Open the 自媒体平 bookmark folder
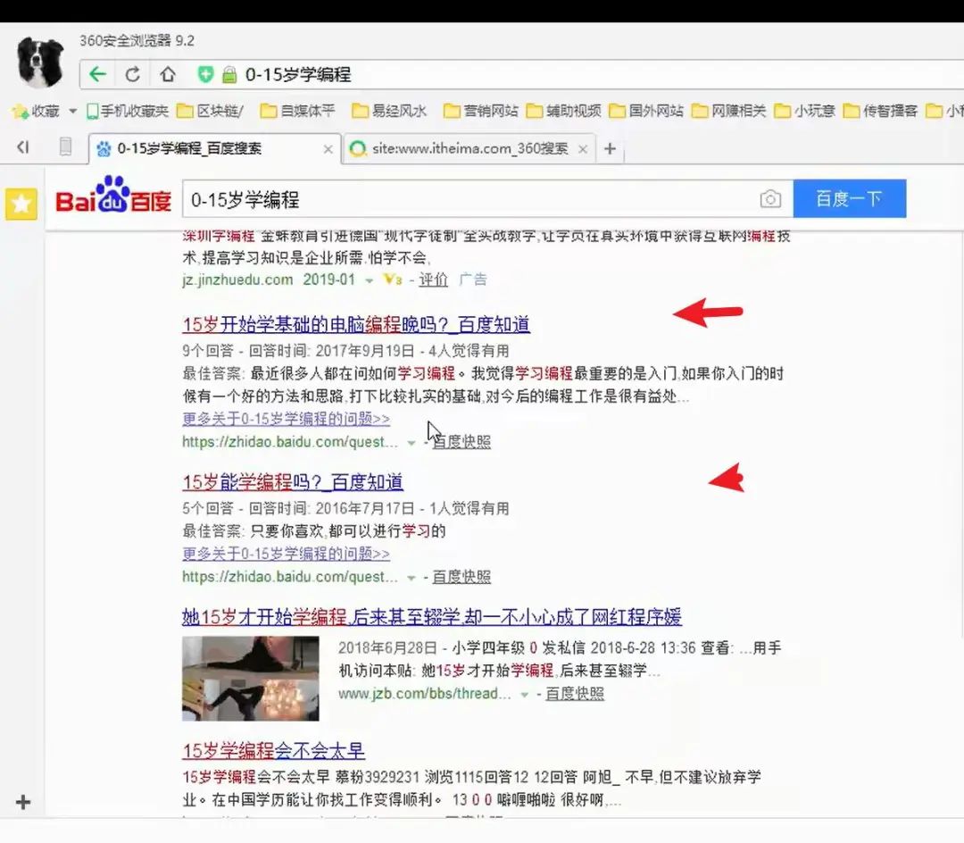964x843 pixels. point(297,111)
